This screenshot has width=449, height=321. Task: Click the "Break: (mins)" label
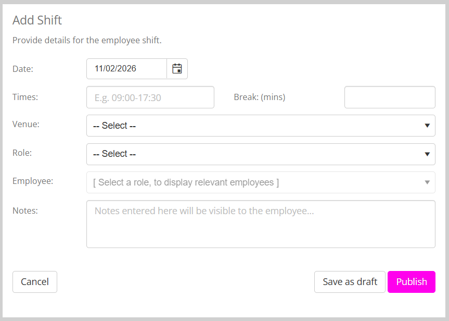pyautogui.click(x=260, y=97)
